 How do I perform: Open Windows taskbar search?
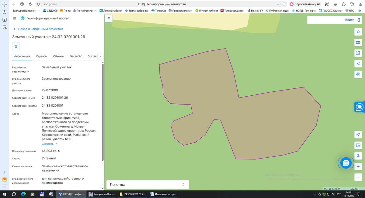[x=14, y=194]
